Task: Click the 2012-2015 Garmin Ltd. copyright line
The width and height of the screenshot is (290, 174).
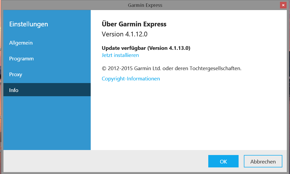Action: [x=171, y=68]
